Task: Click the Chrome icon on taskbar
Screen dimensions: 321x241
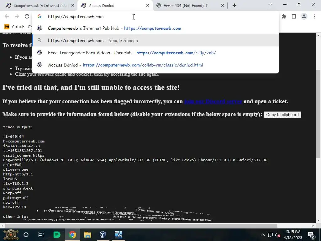Action: (x=72, y=235)
